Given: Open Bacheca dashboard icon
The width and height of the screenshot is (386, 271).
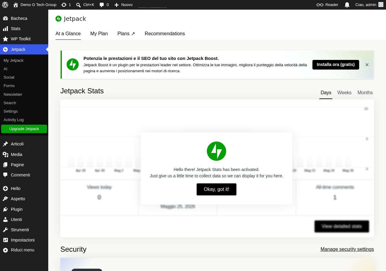Looking at the screenshot, I should pos(5,18).
